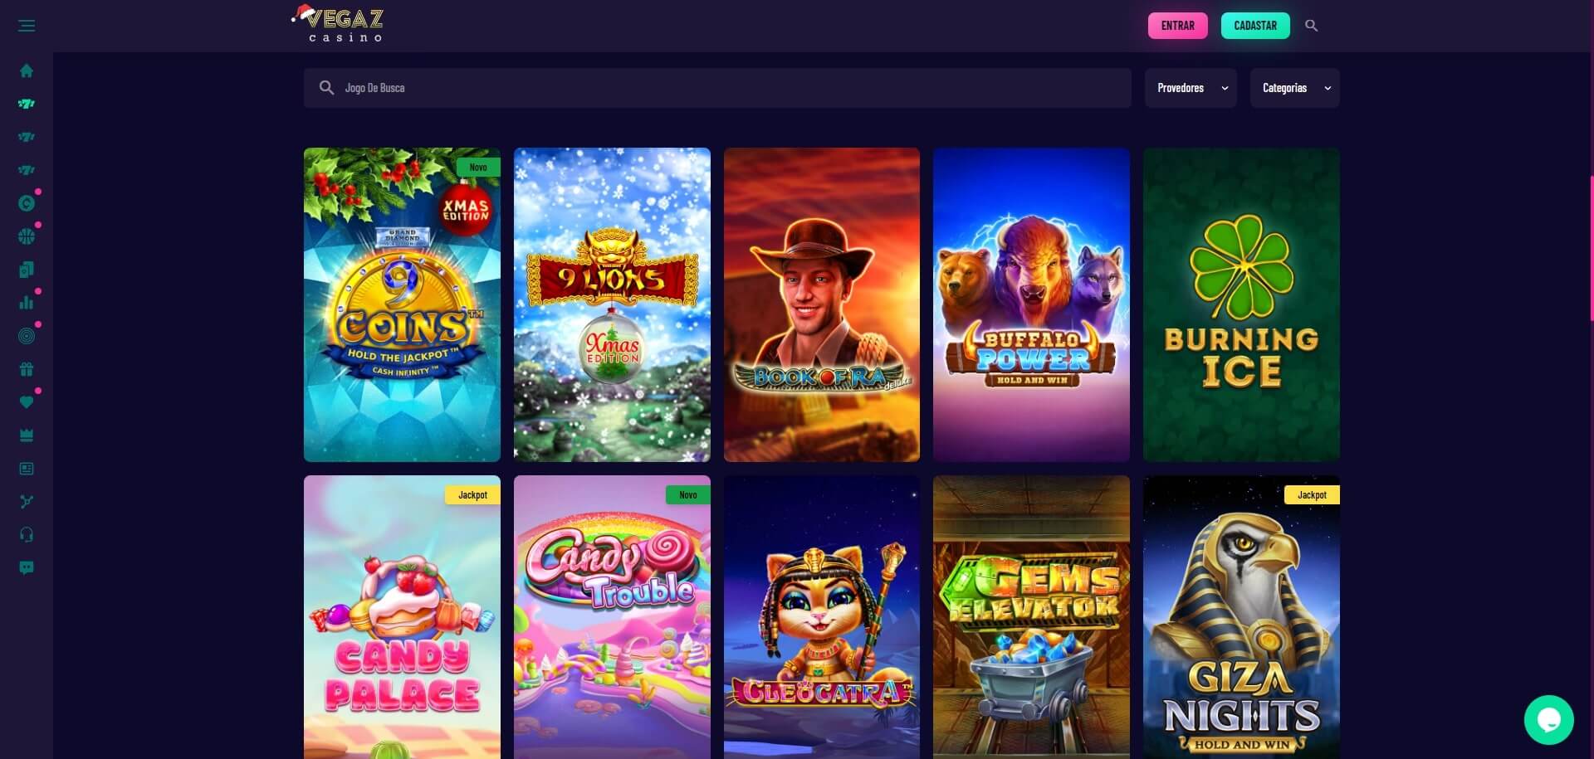1594x759 pixels.
Task: Open the gift box promotions icon
Action: [x=27, y=369]
